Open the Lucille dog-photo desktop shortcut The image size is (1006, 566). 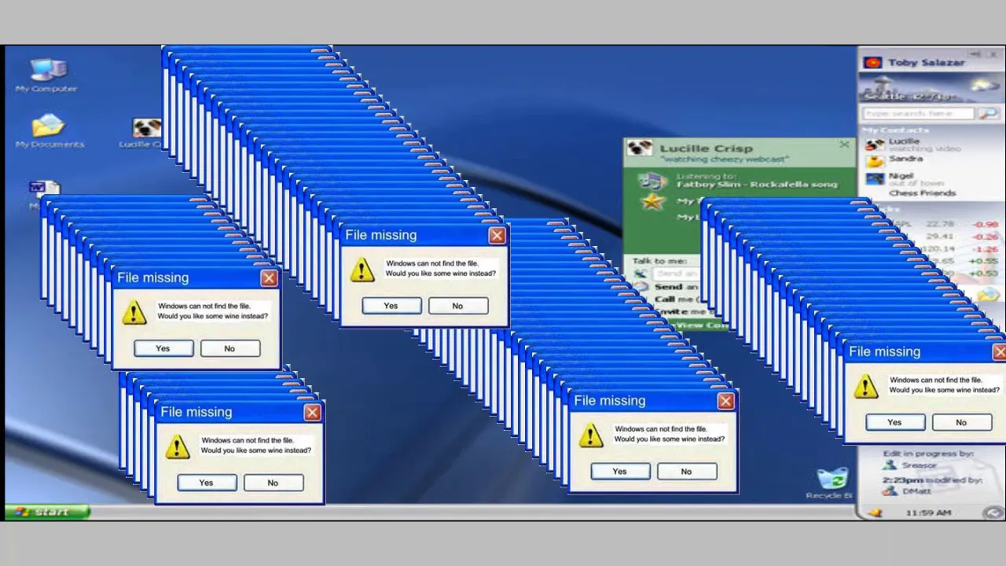click(146, 128)
